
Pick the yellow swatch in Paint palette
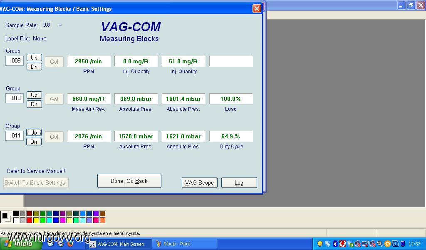(36, 220)
